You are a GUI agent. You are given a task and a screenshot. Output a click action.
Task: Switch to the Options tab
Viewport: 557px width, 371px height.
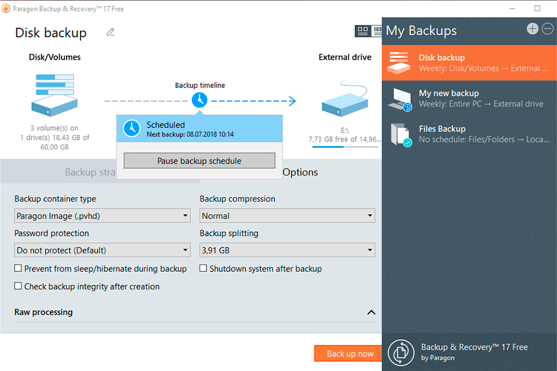point(301,172)
